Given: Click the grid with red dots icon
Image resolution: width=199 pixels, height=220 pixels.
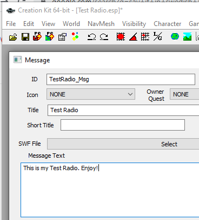Looking at the screenshot, I should 145,37.
